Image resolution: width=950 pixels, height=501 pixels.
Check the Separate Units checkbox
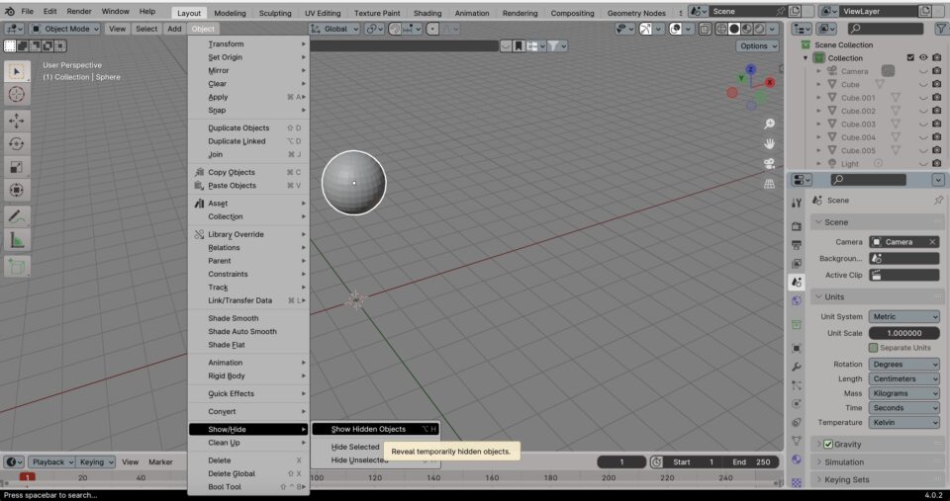[x=873, y=348]
